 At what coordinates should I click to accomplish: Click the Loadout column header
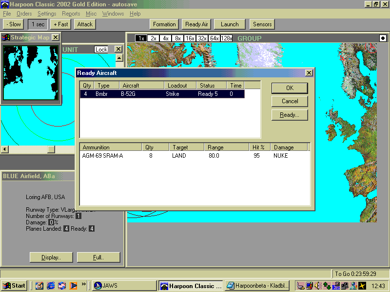(180, 86)
